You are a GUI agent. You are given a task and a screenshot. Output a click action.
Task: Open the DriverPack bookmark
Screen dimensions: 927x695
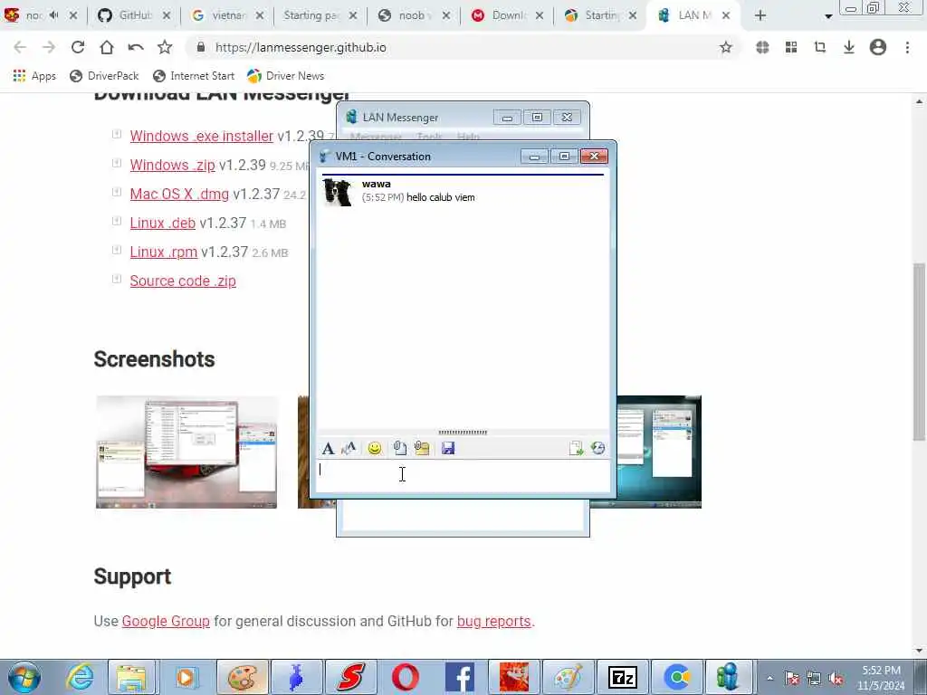(104, 76)
